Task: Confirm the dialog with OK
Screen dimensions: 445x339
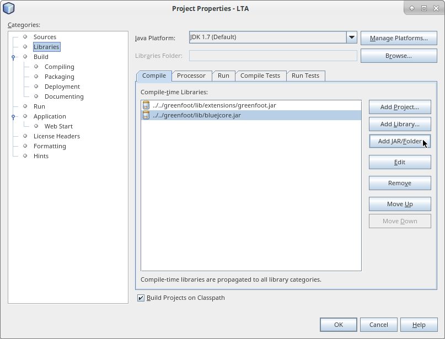Action: [x=338, y=325]
